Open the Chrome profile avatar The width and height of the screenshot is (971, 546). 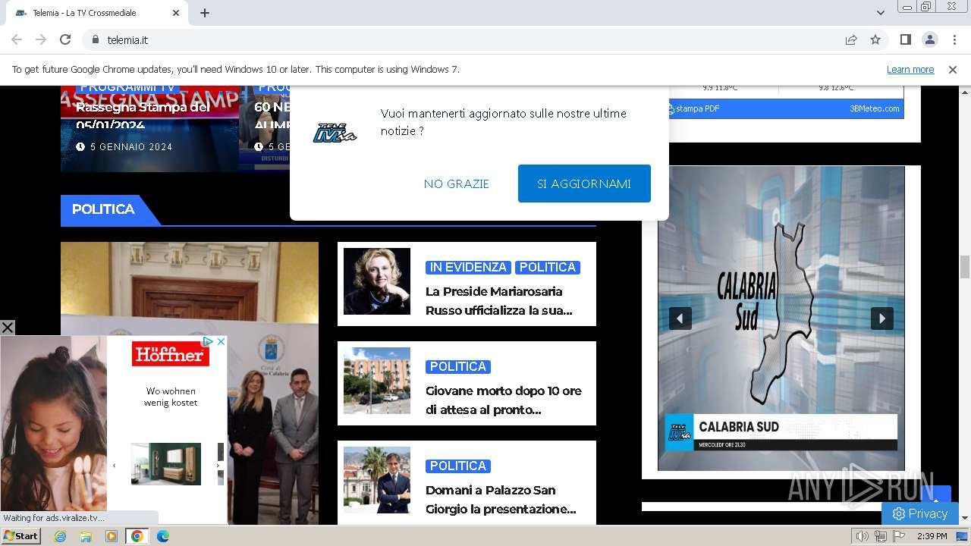point(929,39)
